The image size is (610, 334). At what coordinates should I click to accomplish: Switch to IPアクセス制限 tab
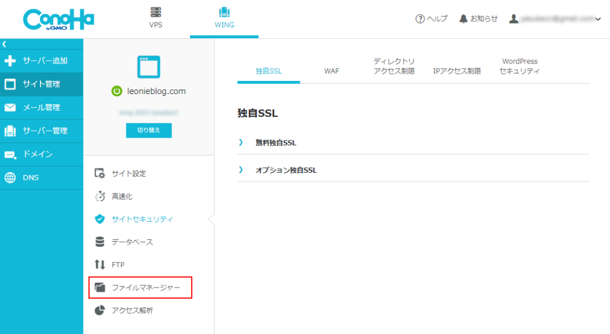(x=457, y=71)
